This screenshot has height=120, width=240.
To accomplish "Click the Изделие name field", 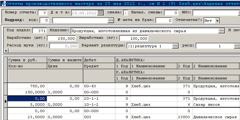I will coord(145,31).
